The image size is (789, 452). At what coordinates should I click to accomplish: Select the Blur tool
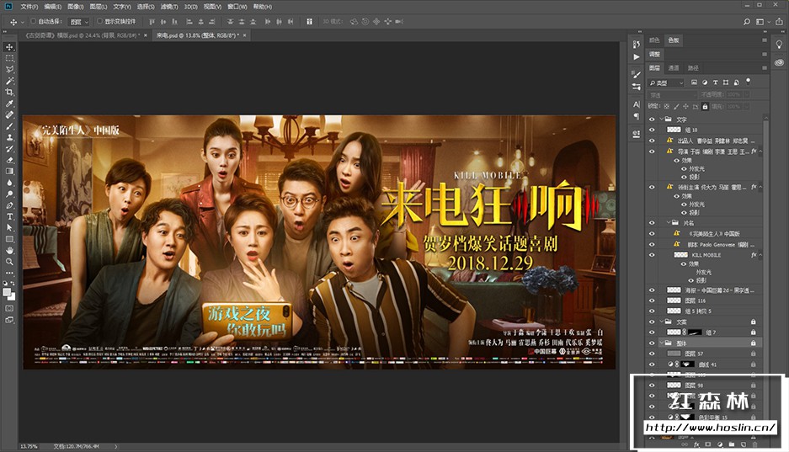pos(9,183)
